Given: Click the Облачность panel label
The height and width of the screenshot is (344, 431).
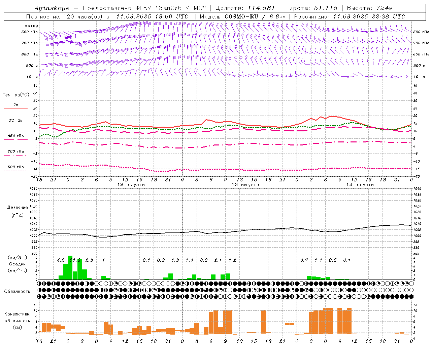Looking at the screenshot, I should tap(17, 292).
